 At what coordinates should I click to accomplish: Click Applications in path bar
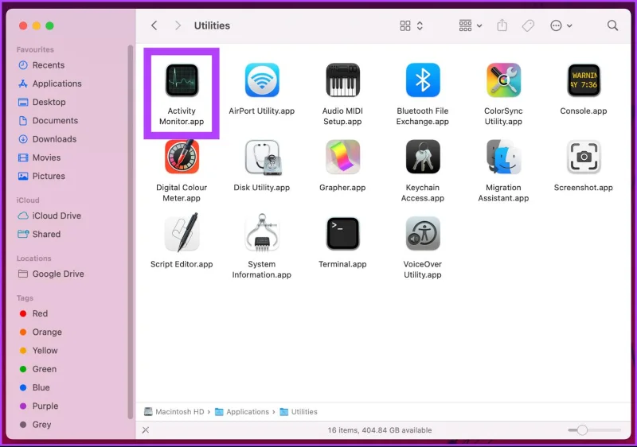(x=242, y=412)
